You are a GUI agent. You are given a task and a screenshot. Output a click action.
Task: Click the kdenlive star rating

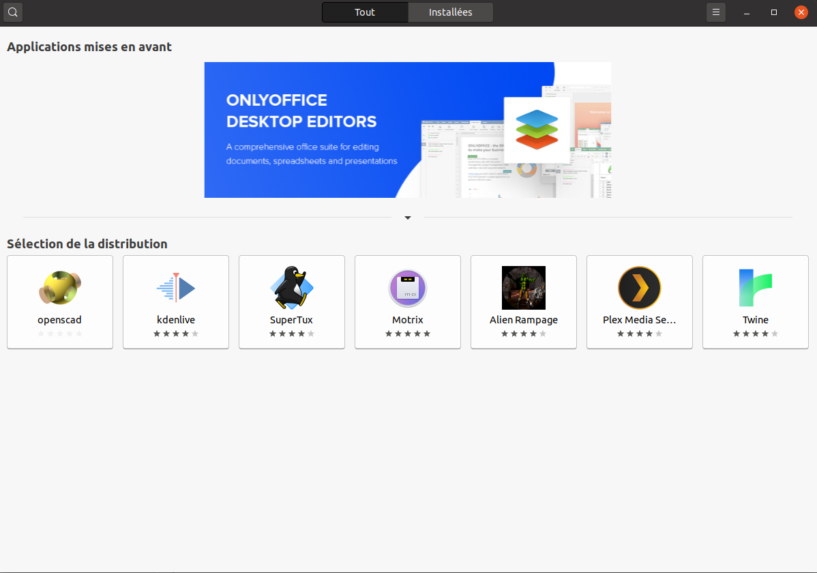(176, 334)
